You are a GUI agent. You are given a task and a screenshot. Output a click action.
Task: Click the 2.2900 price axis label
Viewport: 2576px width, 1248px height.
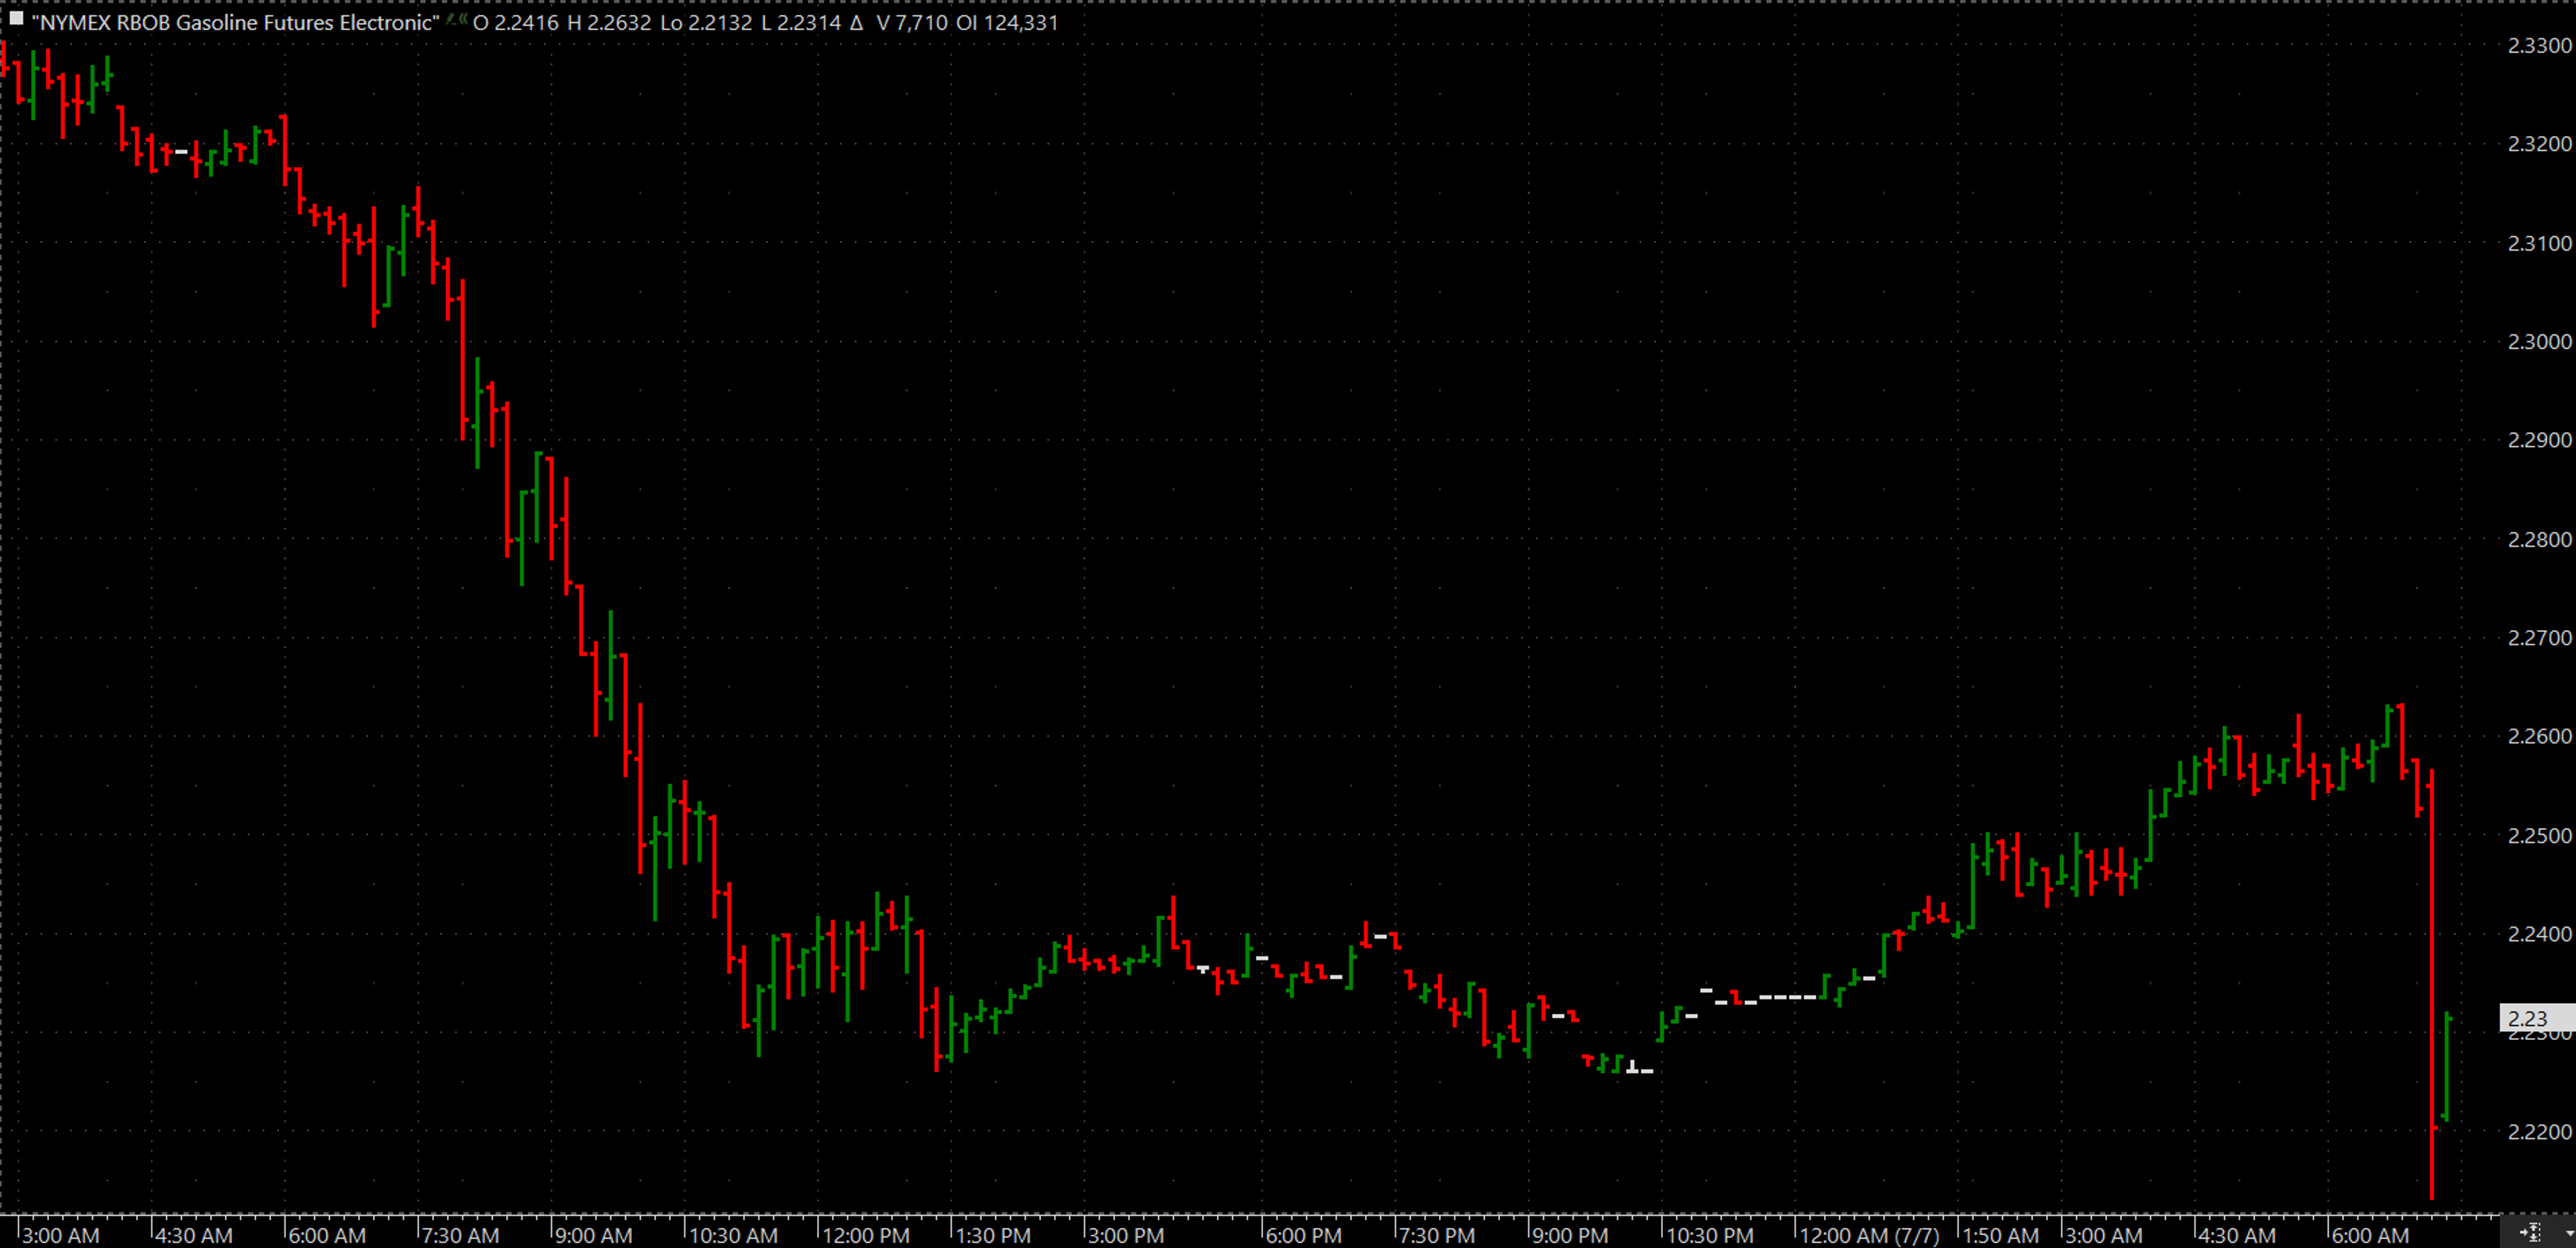tap(2539, 440)
